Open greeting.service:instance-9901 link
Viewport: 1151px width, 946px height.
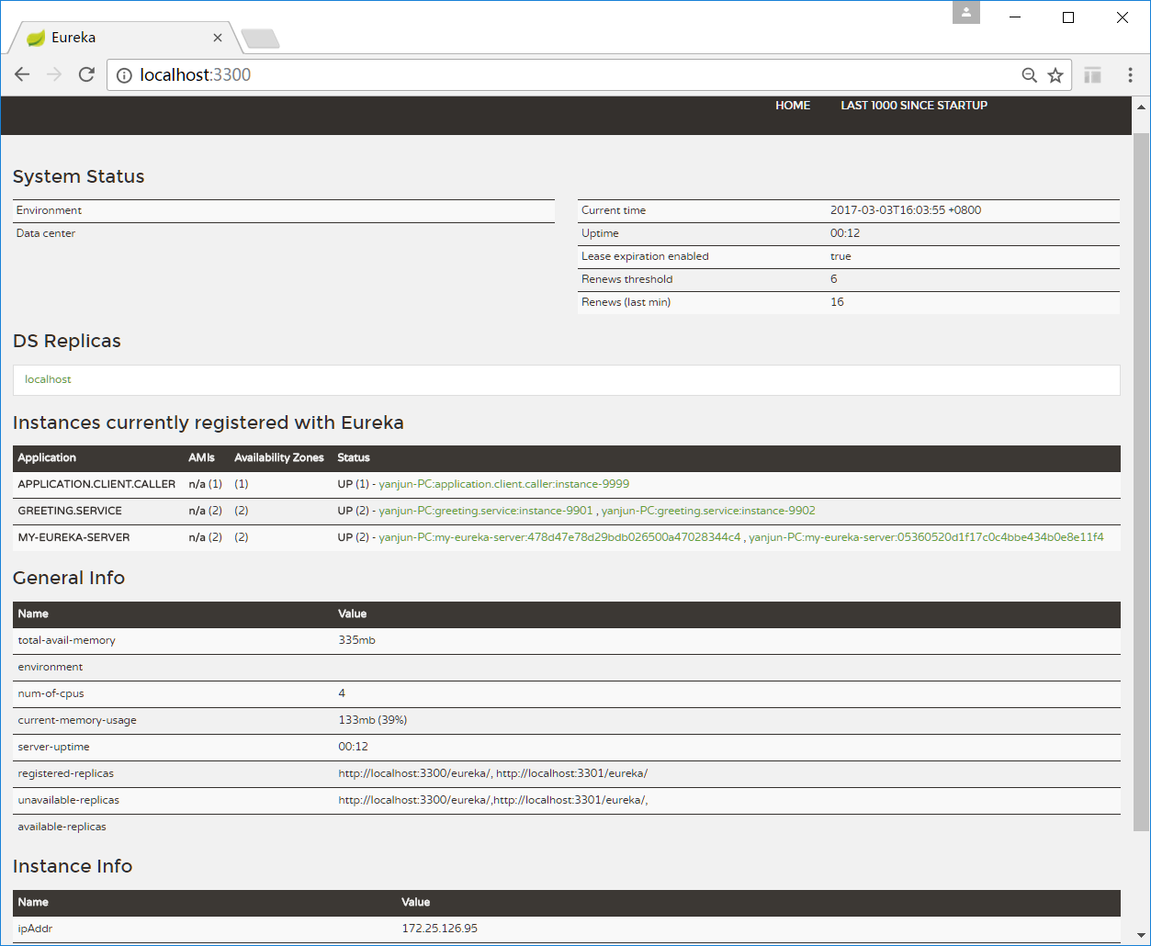[x=486, y=511]
